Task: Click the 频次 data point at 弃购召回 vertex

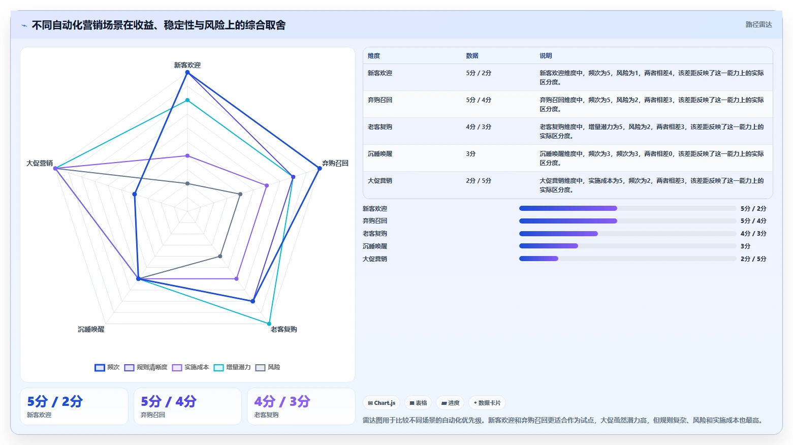Action: coord(320,168)
